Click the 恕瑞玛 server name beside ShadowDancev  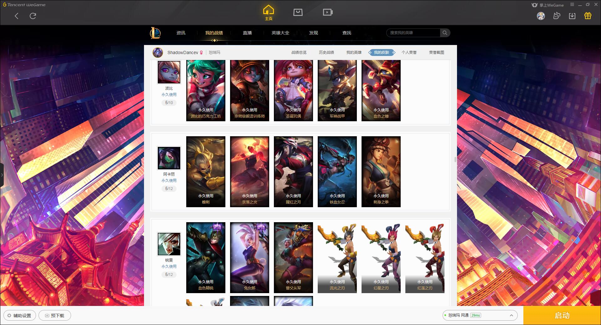[214, 52]
